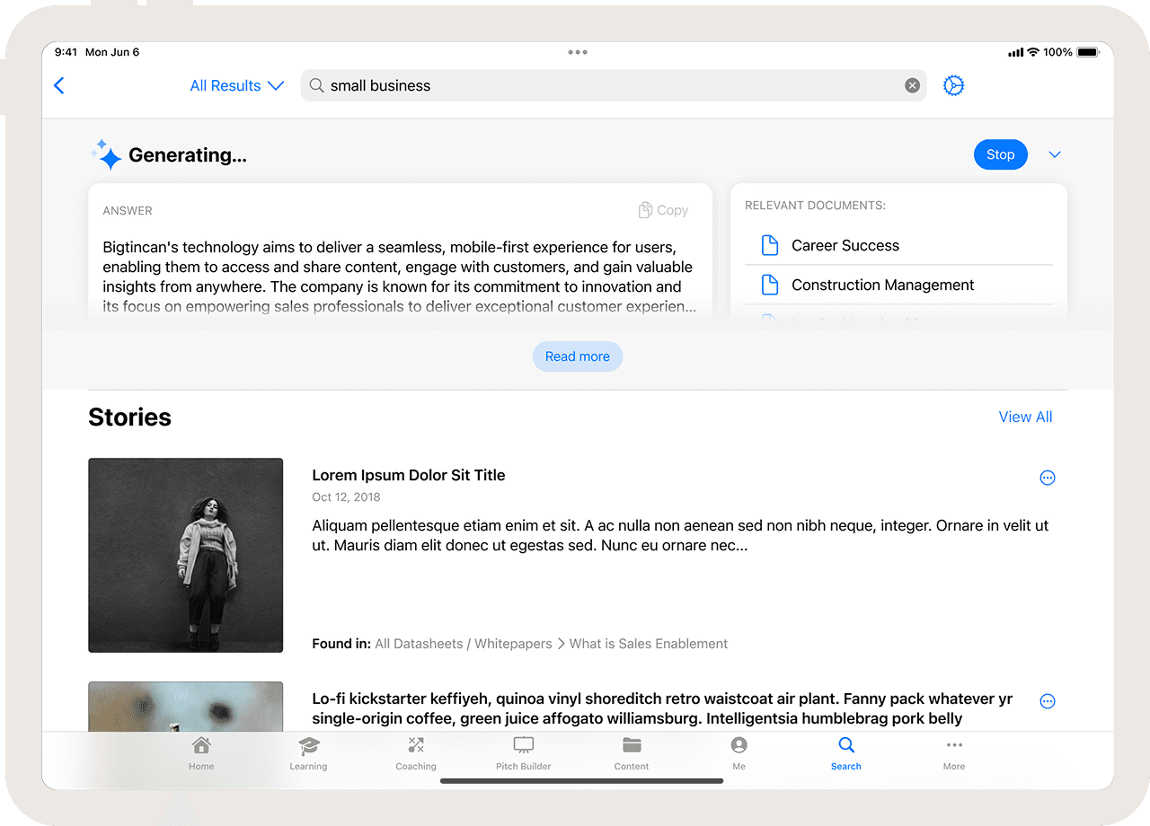Screen dimensions: 1150x826
Task: Open more options for Lo-fi kickstarter story
Action: click(x=1047, y=701)
